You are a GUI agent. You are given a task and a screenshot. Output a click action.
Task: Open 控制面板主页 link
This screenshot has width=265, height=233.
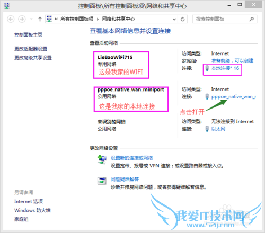(28, 34)
